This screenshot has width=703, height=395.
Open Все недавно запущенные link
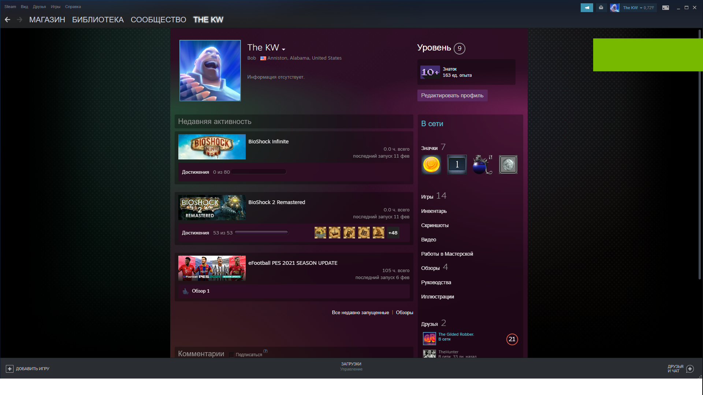tap(360, 313)
